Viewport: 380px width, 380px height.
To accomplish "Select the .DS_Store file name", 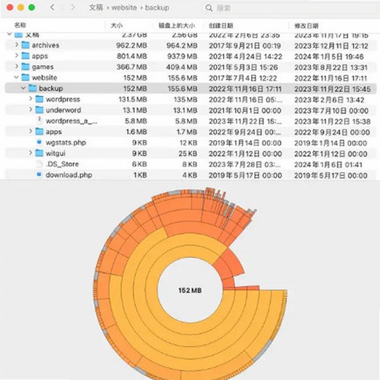I will pyautogui.click(x=63, y=164).
